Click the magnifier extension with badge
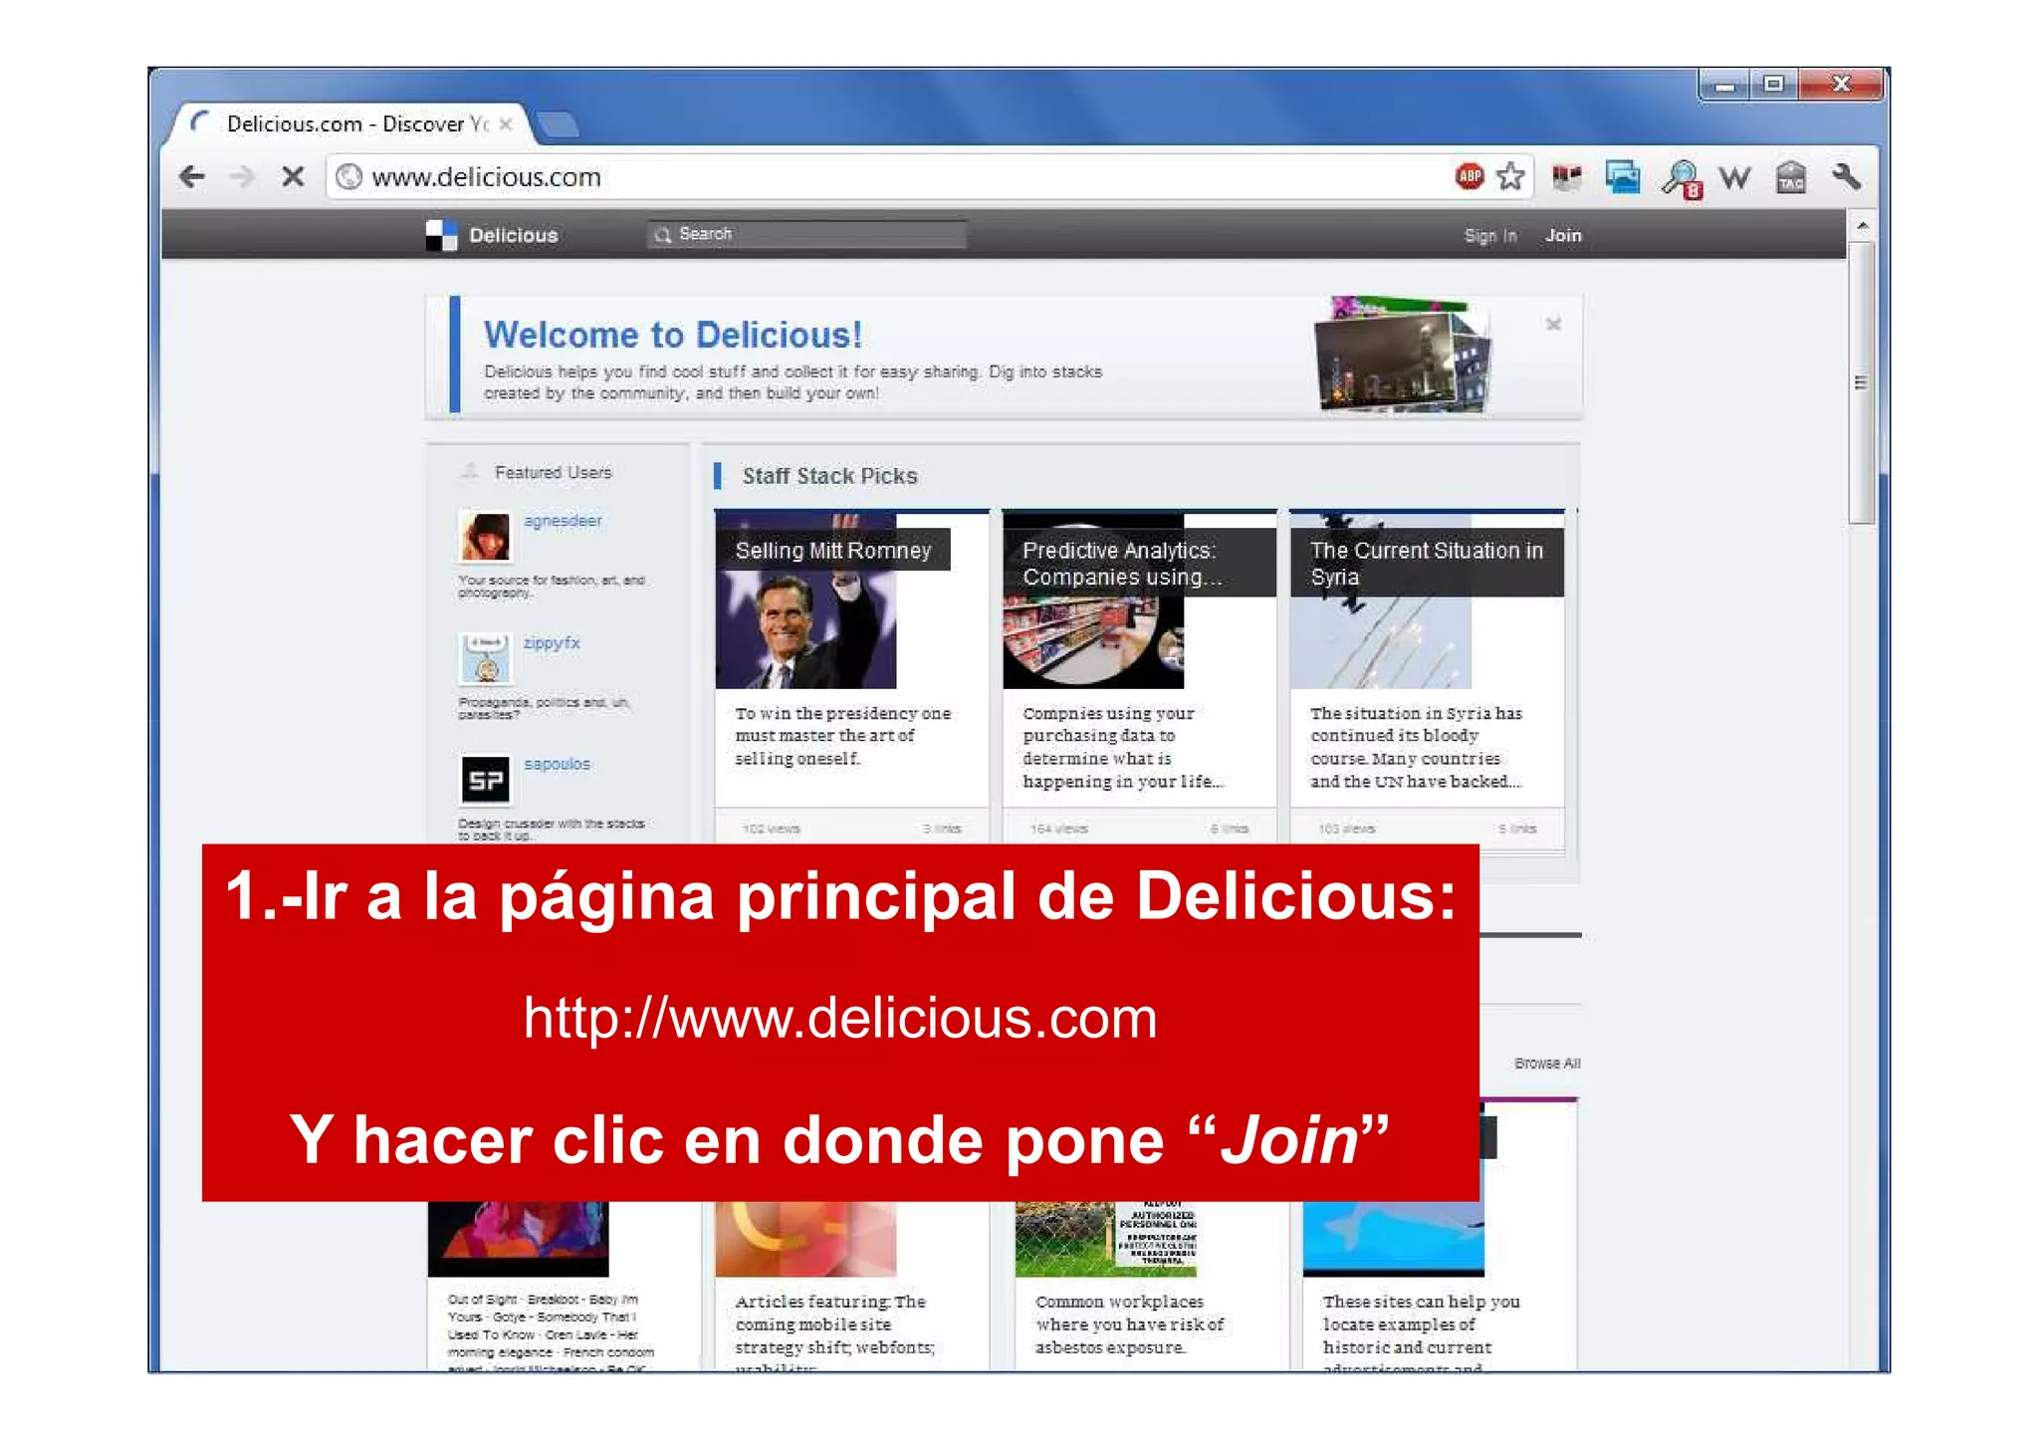 click(x=1681, y=178)
